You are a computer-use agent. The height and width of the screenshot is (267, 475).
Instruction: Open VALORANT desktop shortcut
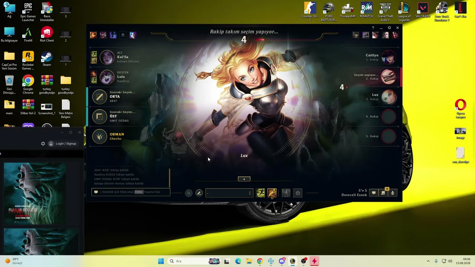point(423,10)
